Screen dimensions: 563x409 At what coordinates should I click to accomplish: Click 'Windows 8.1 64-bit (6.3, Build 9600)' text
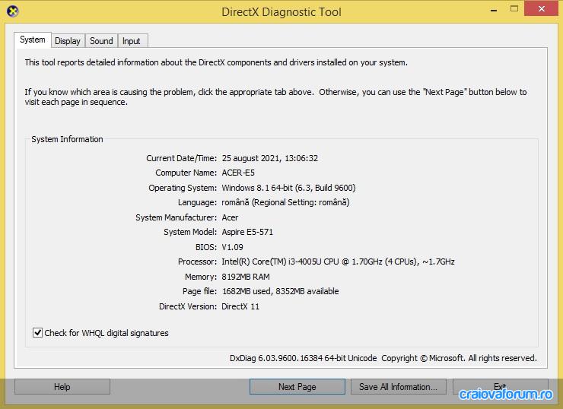[288, 188]
